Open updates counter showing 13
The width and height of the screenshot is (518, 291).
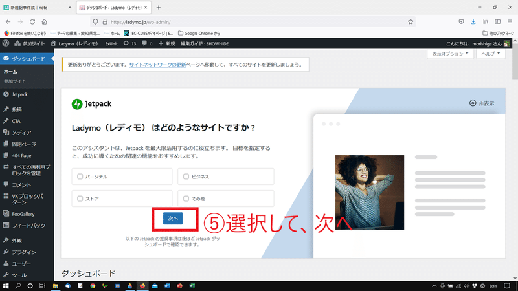pos(129,43)
